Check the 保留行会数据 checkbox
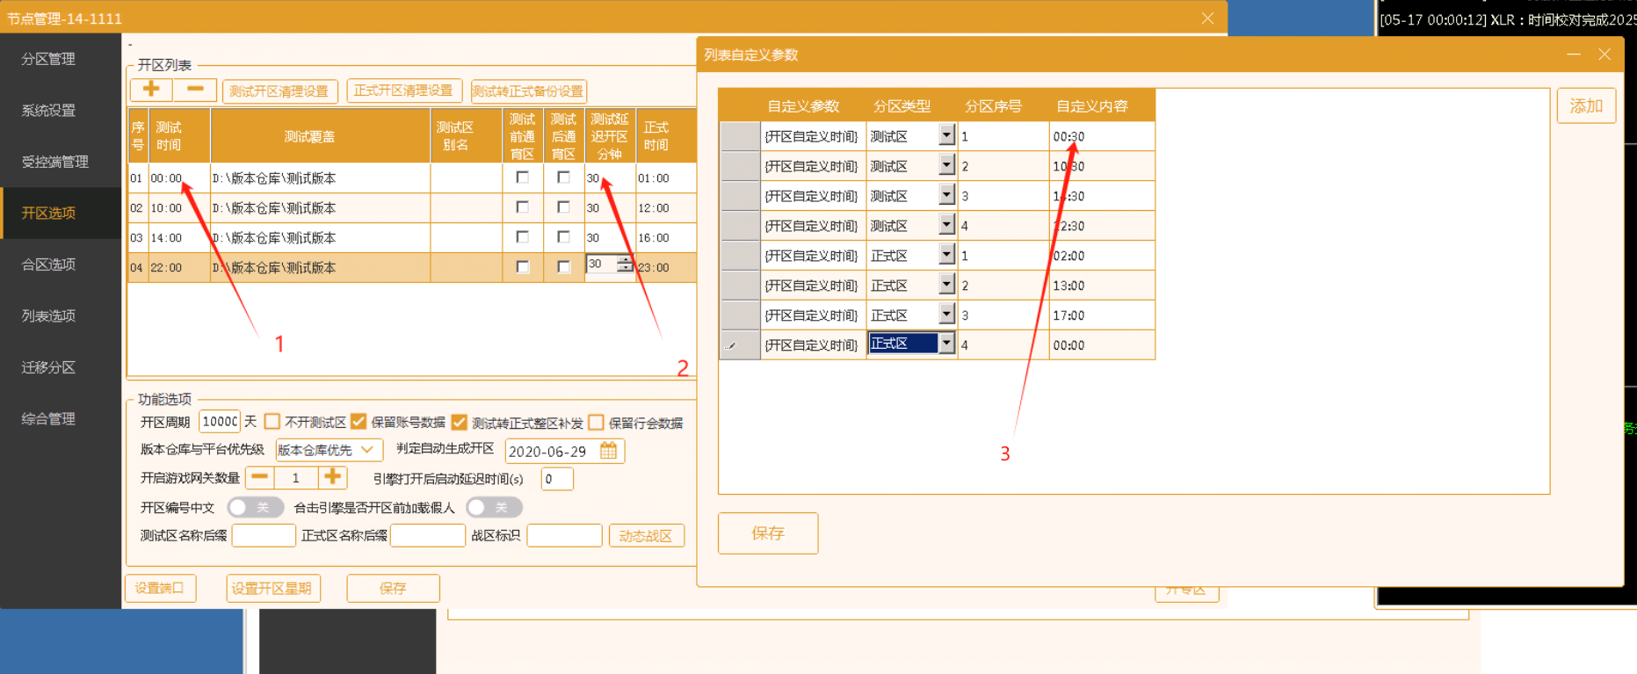 pos(597,422)
